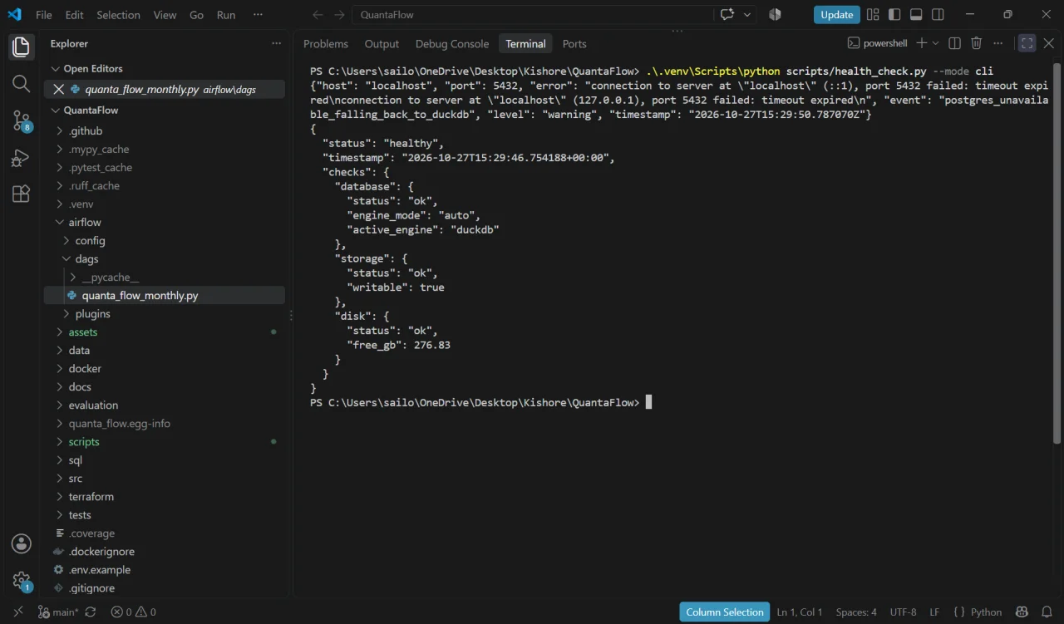Select the Explorer files icon
Viewport: 1064px width, 624px height.
click(21, 47)
